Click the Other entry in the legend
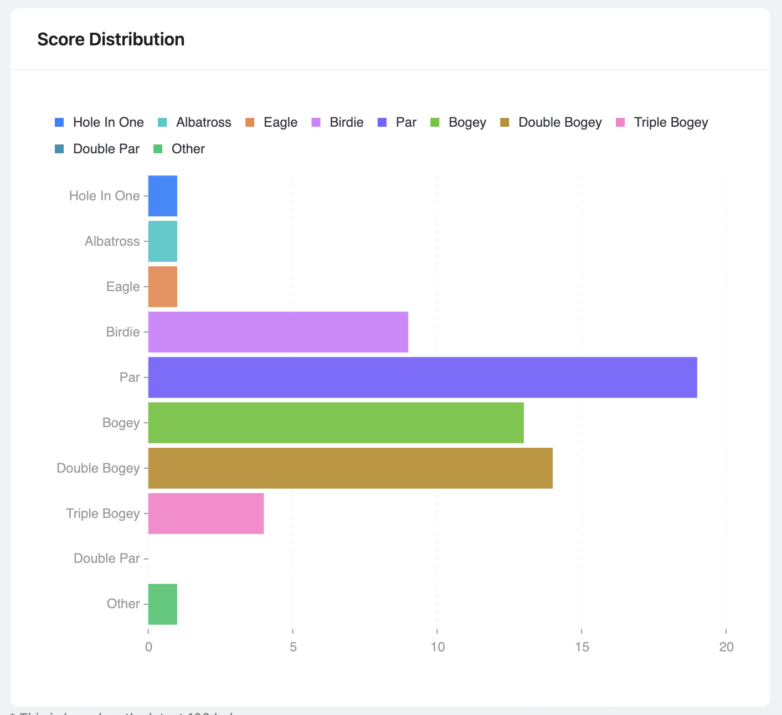782x715 pixels. pos(188,149)
